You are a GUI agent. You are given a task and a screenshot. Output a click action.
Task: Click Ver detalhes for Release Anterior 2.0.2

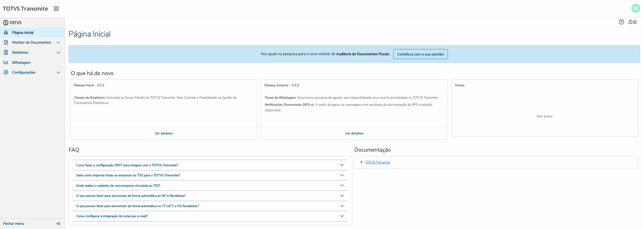pos(354,133)
